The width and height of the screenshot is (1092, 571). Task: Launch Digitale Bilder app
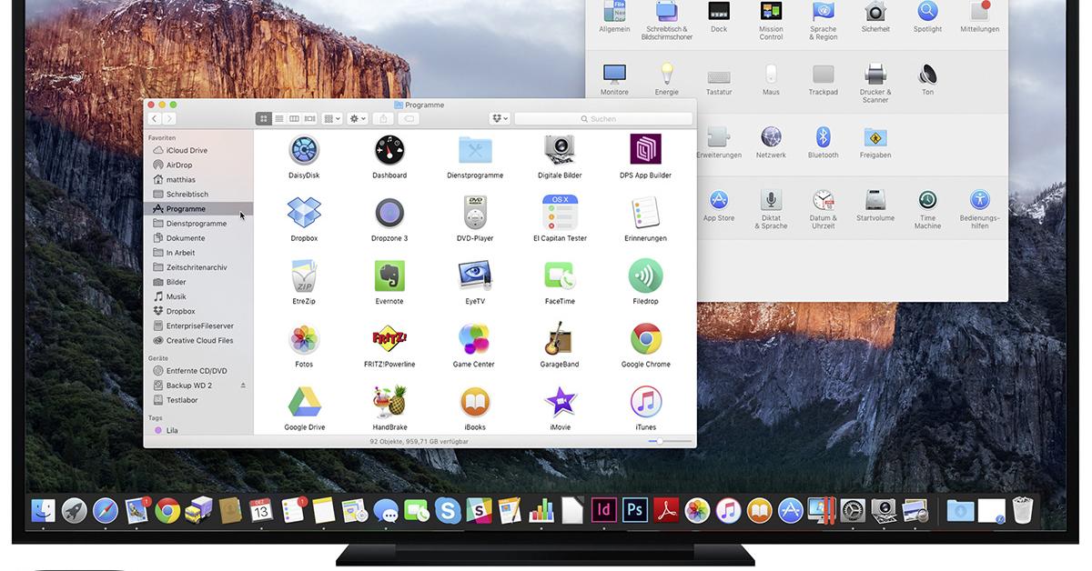pos(561,150)
